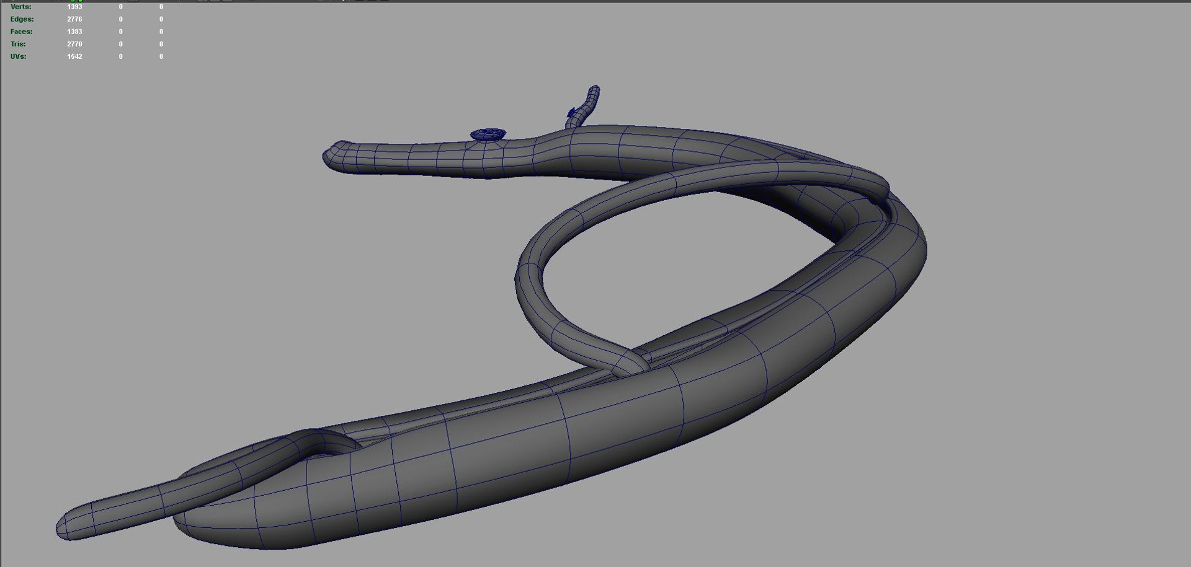The width and height of the screenshot is (1191, 567).
Task: Click the Tris count value 2770
Action: tap(74, 44)
